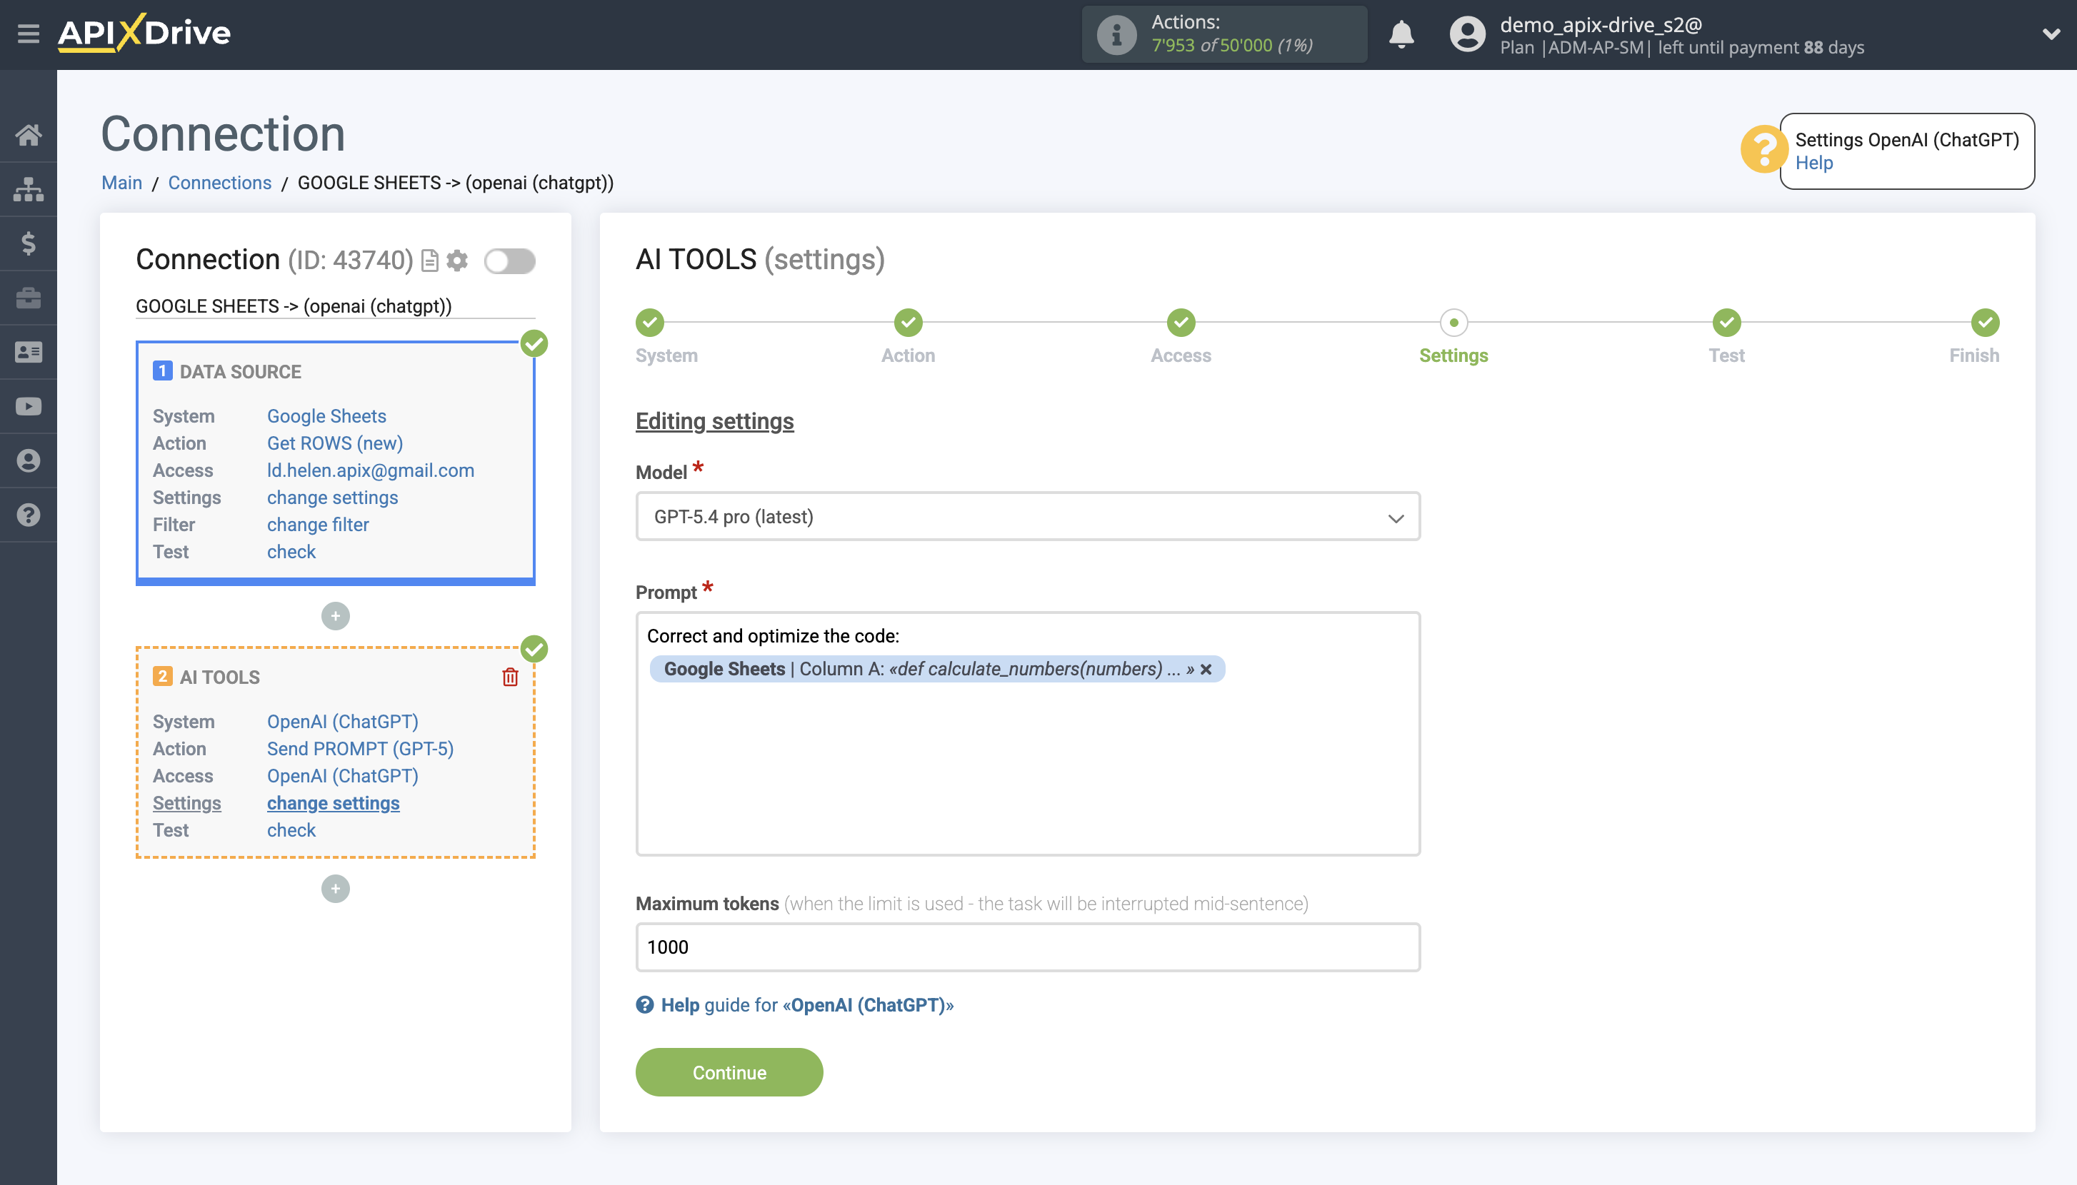This screenshot has height=1185, width=2077.
Task: Open the notifications bell icon
Action: coord(1401,34)
